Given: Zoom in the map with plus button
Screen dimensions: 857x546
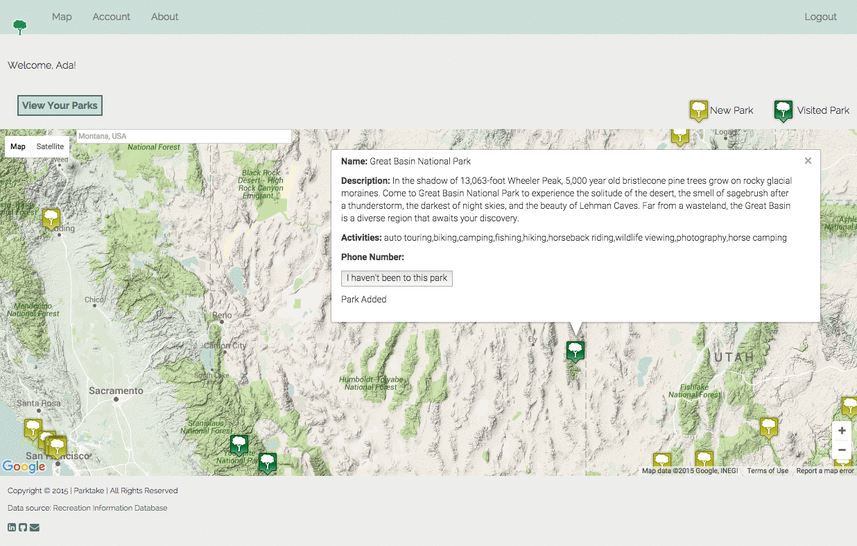Looking at the screenshot, I should click(842, 431).
